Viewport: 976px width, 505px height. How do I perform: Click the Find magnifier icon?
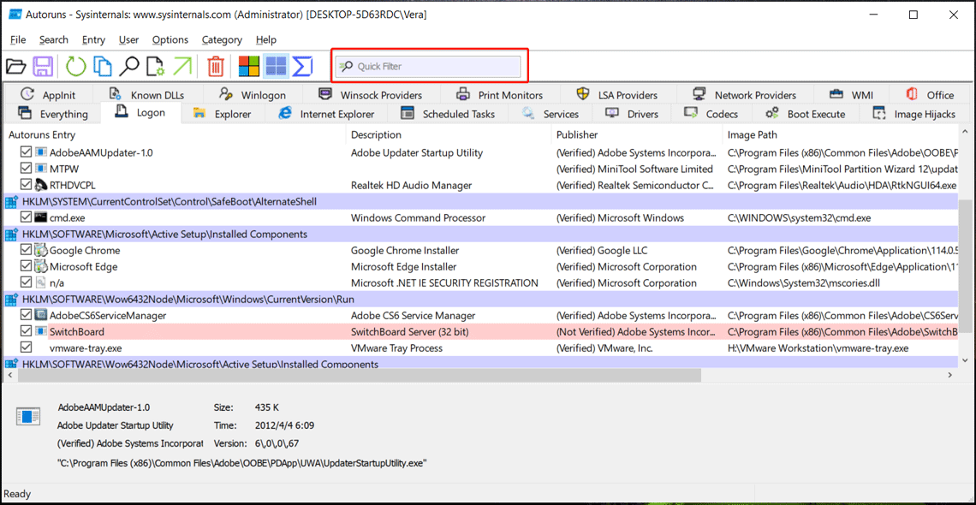pos(128,66)
